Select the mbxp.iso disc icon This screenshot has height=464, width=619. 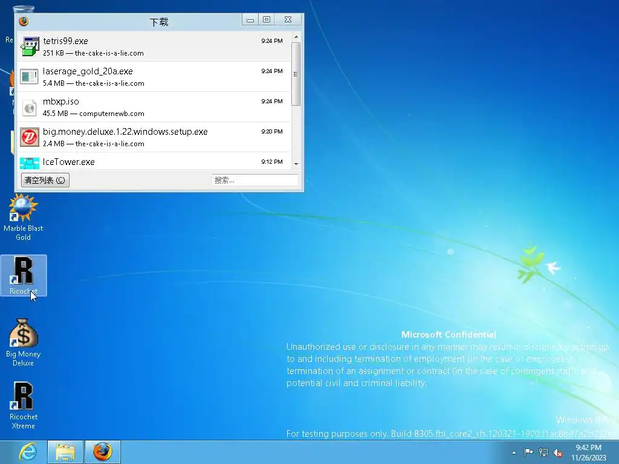tap(30, 108)
